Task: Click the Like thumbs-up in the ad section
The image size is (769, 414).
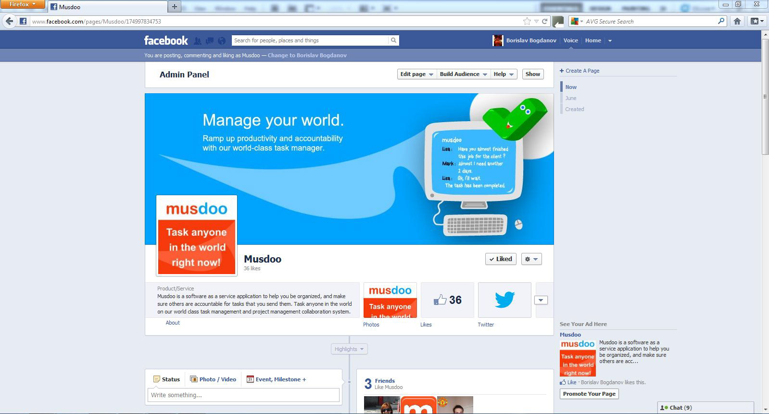Action: click(563, 382)
